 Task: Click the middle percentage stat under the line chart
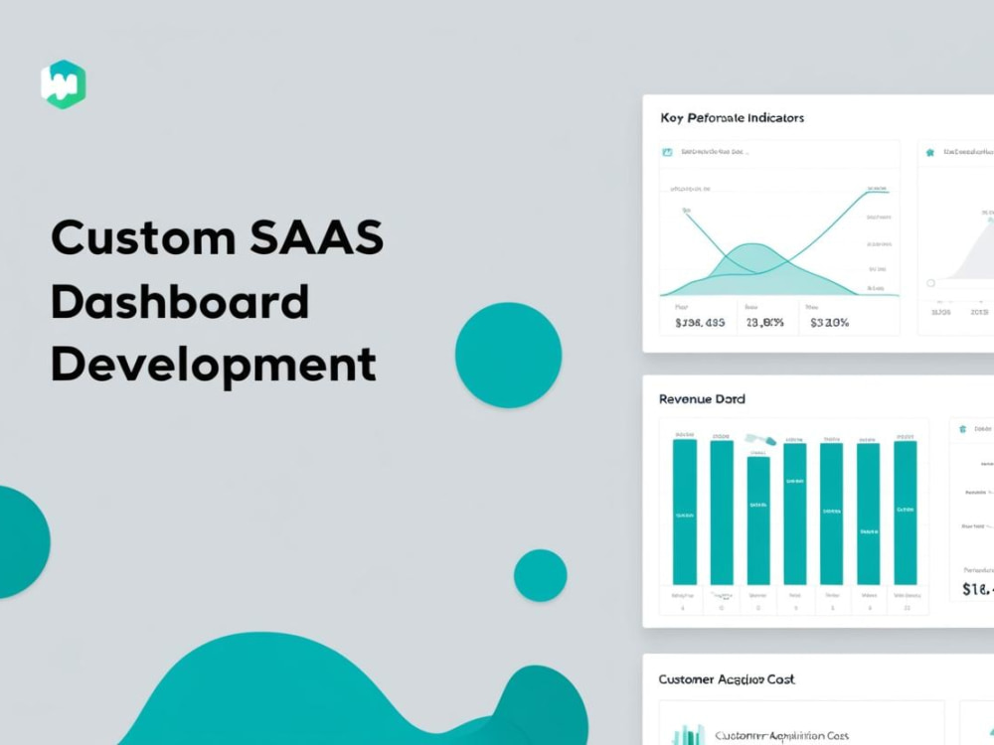765,323
